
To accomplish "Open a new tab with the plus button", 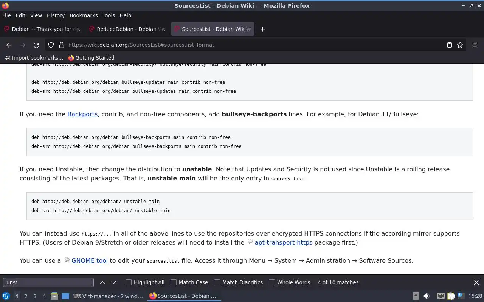I will click(262, 29).
